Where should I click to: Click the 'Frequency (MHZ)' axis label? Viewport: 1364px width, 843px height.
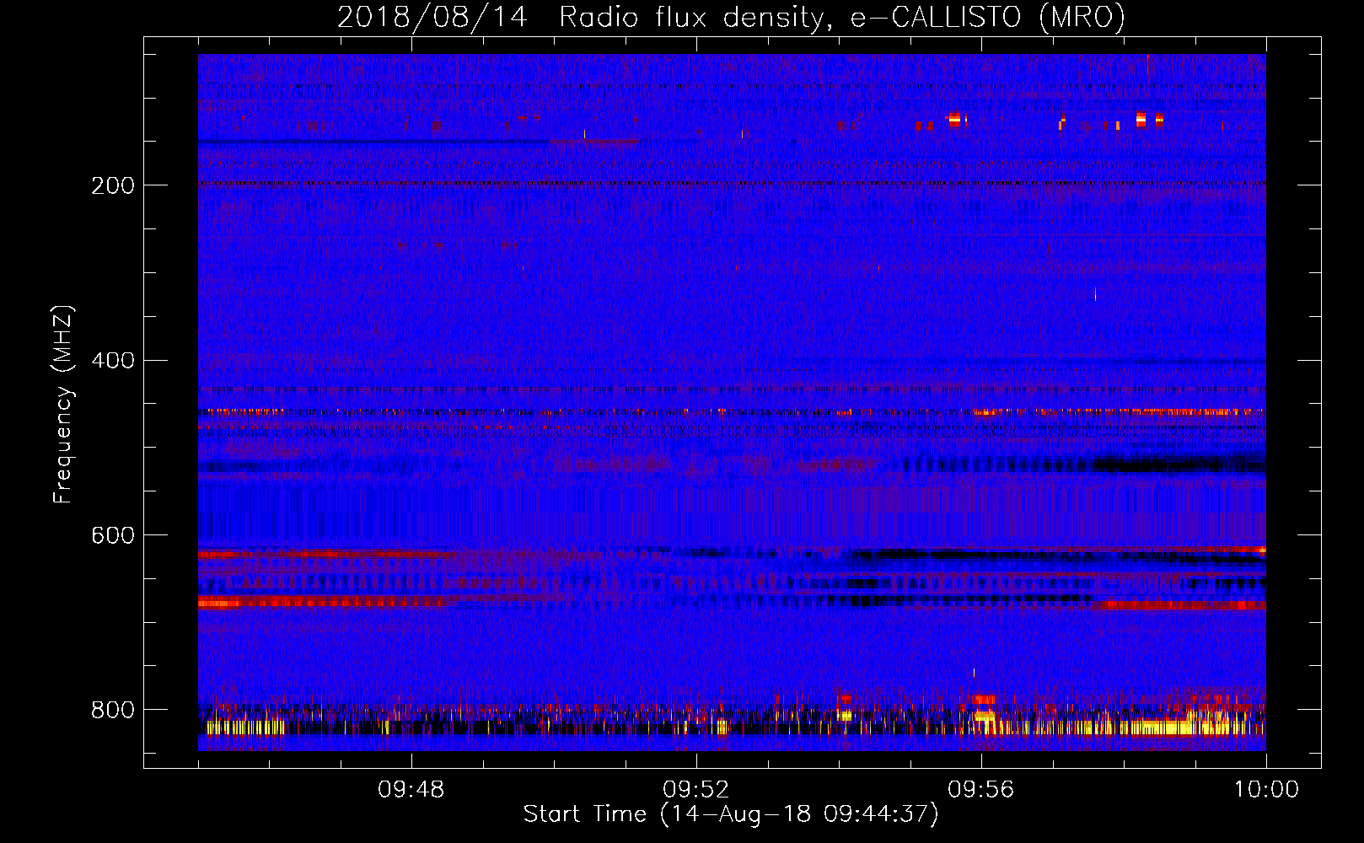63,405
